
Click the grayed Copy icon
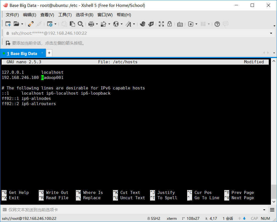[x=64, y=24]
